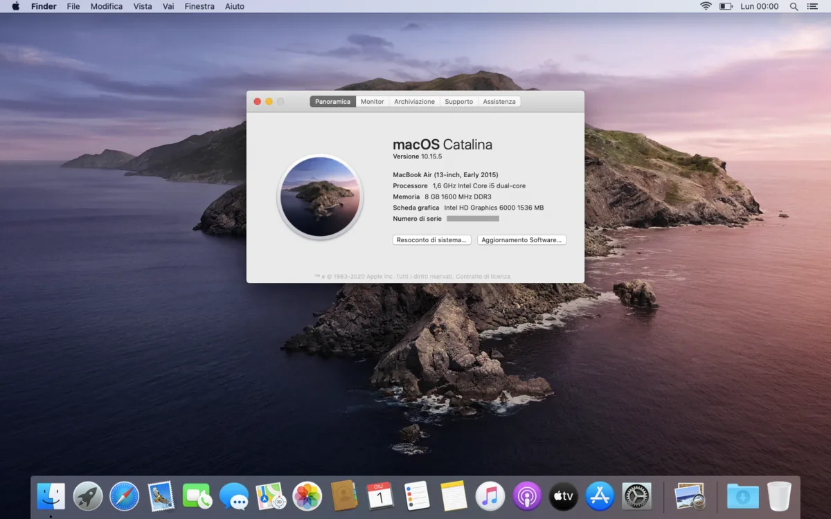The image size is (831, 519).
Task: Click the clock showing Lun 00:00
Action: tap(760, 6)
